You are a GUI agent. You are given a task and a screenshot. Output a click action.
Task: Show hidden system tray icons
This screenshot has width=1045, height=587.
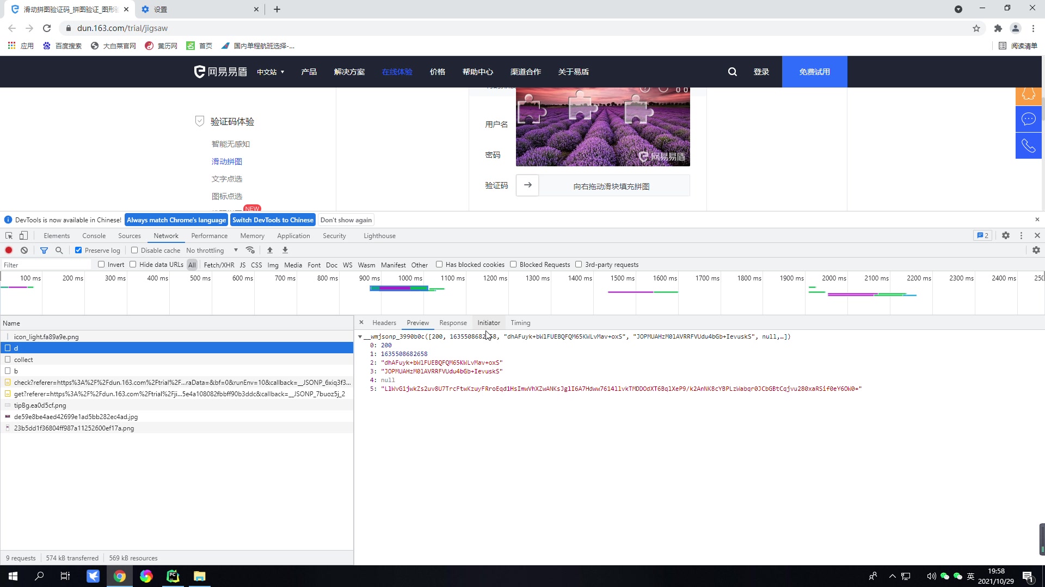[892, 576]
